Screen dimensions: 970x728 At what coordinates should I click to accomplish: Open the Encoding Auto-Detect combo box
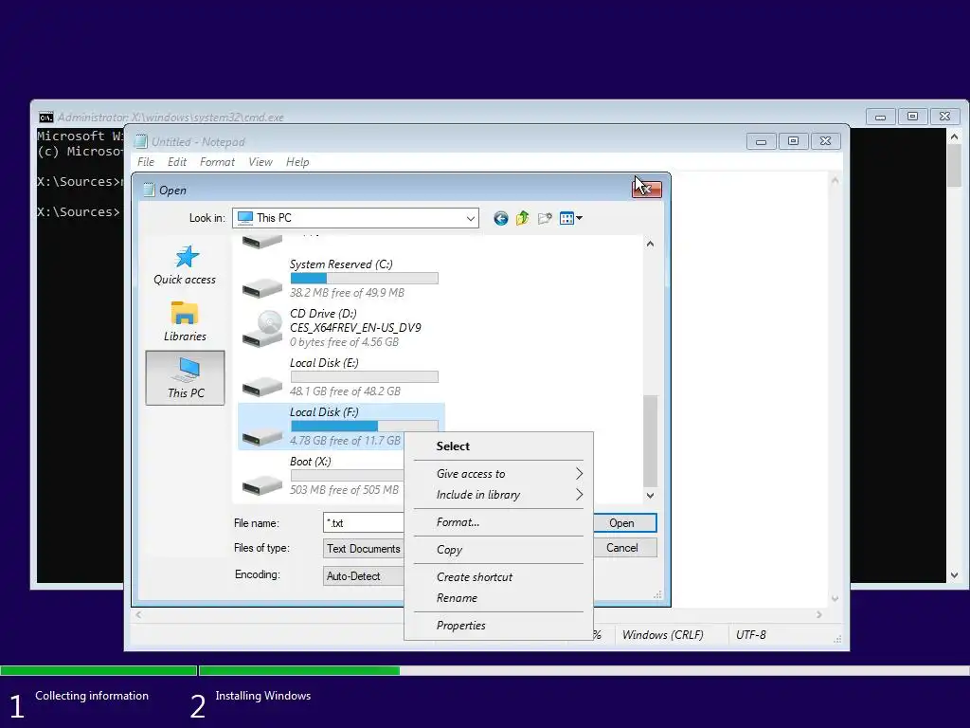(364, 575)
